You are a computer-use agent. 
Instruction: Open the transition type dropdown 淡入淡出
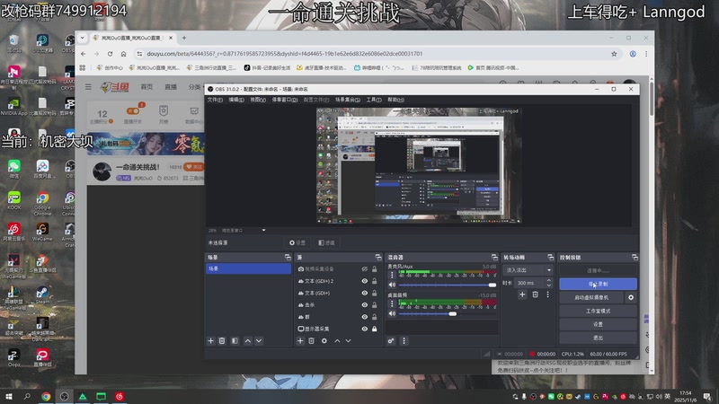click(528, 270)
